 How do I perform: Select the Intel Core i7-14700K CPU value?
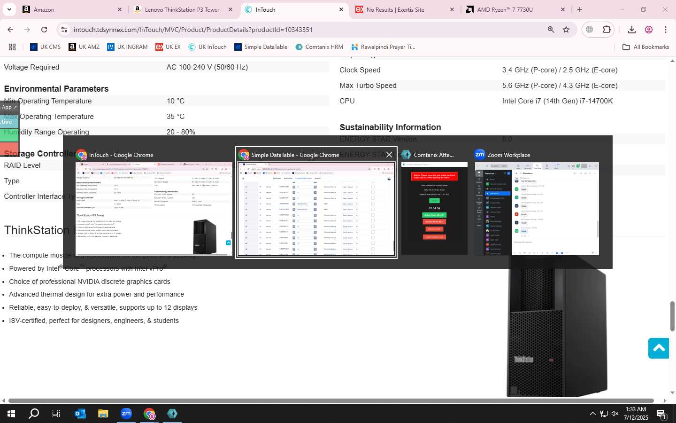557,101
